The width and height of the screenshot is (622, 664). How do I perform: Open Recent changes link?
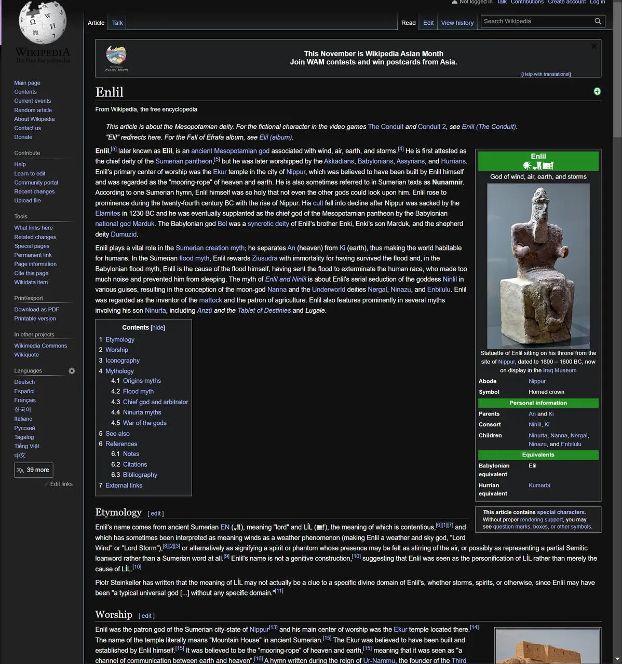click(x=34, y=191)
